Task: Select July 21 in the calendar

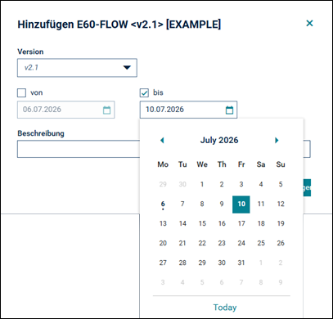Action: [182, 243]
